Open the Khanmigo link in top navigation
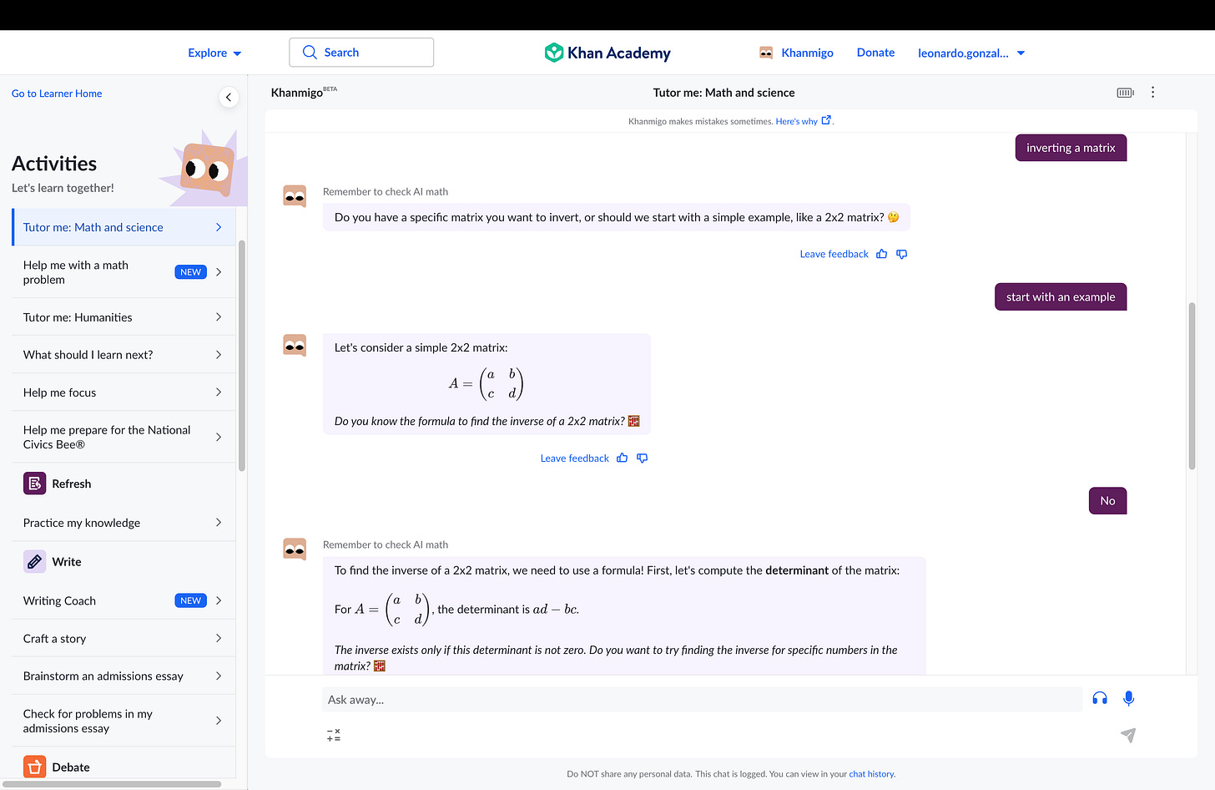 807,53
